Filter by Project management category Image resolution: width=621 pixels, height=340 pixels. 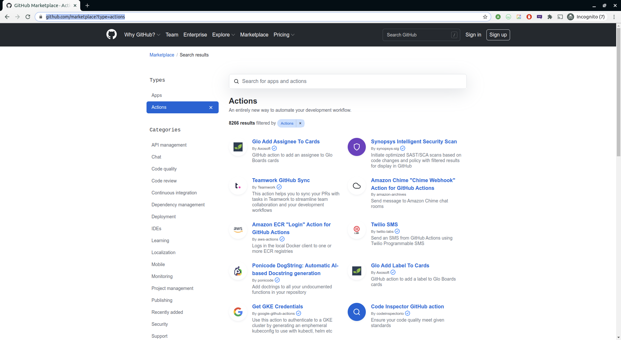point(172,288)
